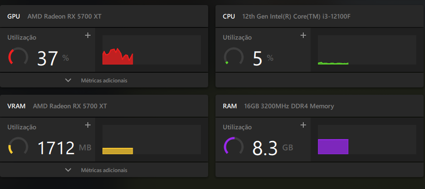The height and width of the screenshot is (189, 425).
Task: Click the plus icon in RAM panel
Action: [x=303, y=125]
